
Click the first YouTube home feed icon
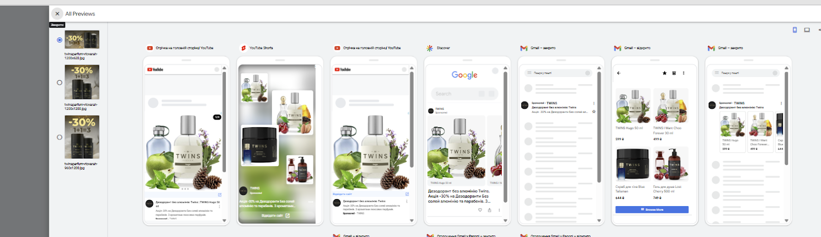tap(150, 48)
